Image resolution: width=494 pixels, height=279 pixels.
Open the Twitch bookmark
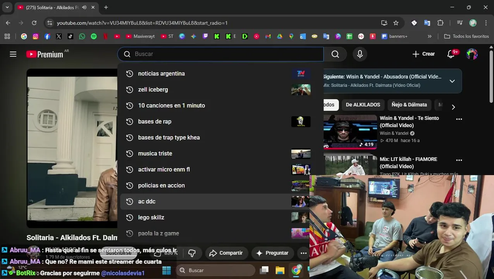coord(205,36)
